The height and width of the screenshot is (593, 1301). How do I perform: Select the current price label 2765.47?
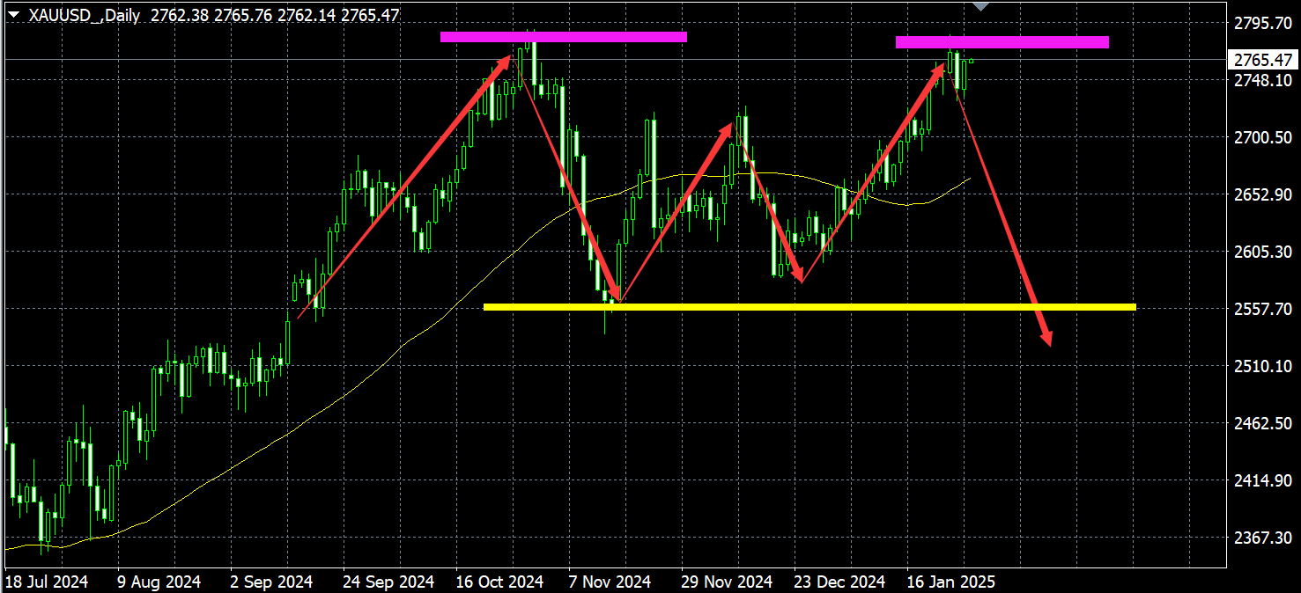coord(1263,60)
